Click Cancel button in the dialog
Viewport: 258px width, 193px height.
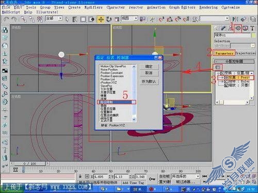(x=149, y=73)
